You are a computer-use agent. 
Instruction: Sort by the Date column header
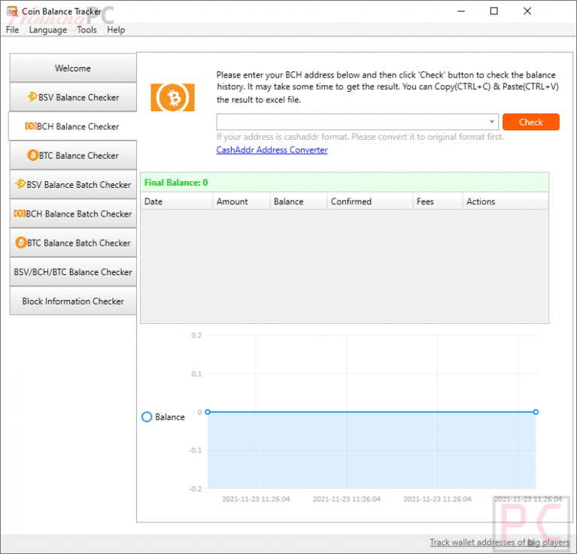(177, 201)
